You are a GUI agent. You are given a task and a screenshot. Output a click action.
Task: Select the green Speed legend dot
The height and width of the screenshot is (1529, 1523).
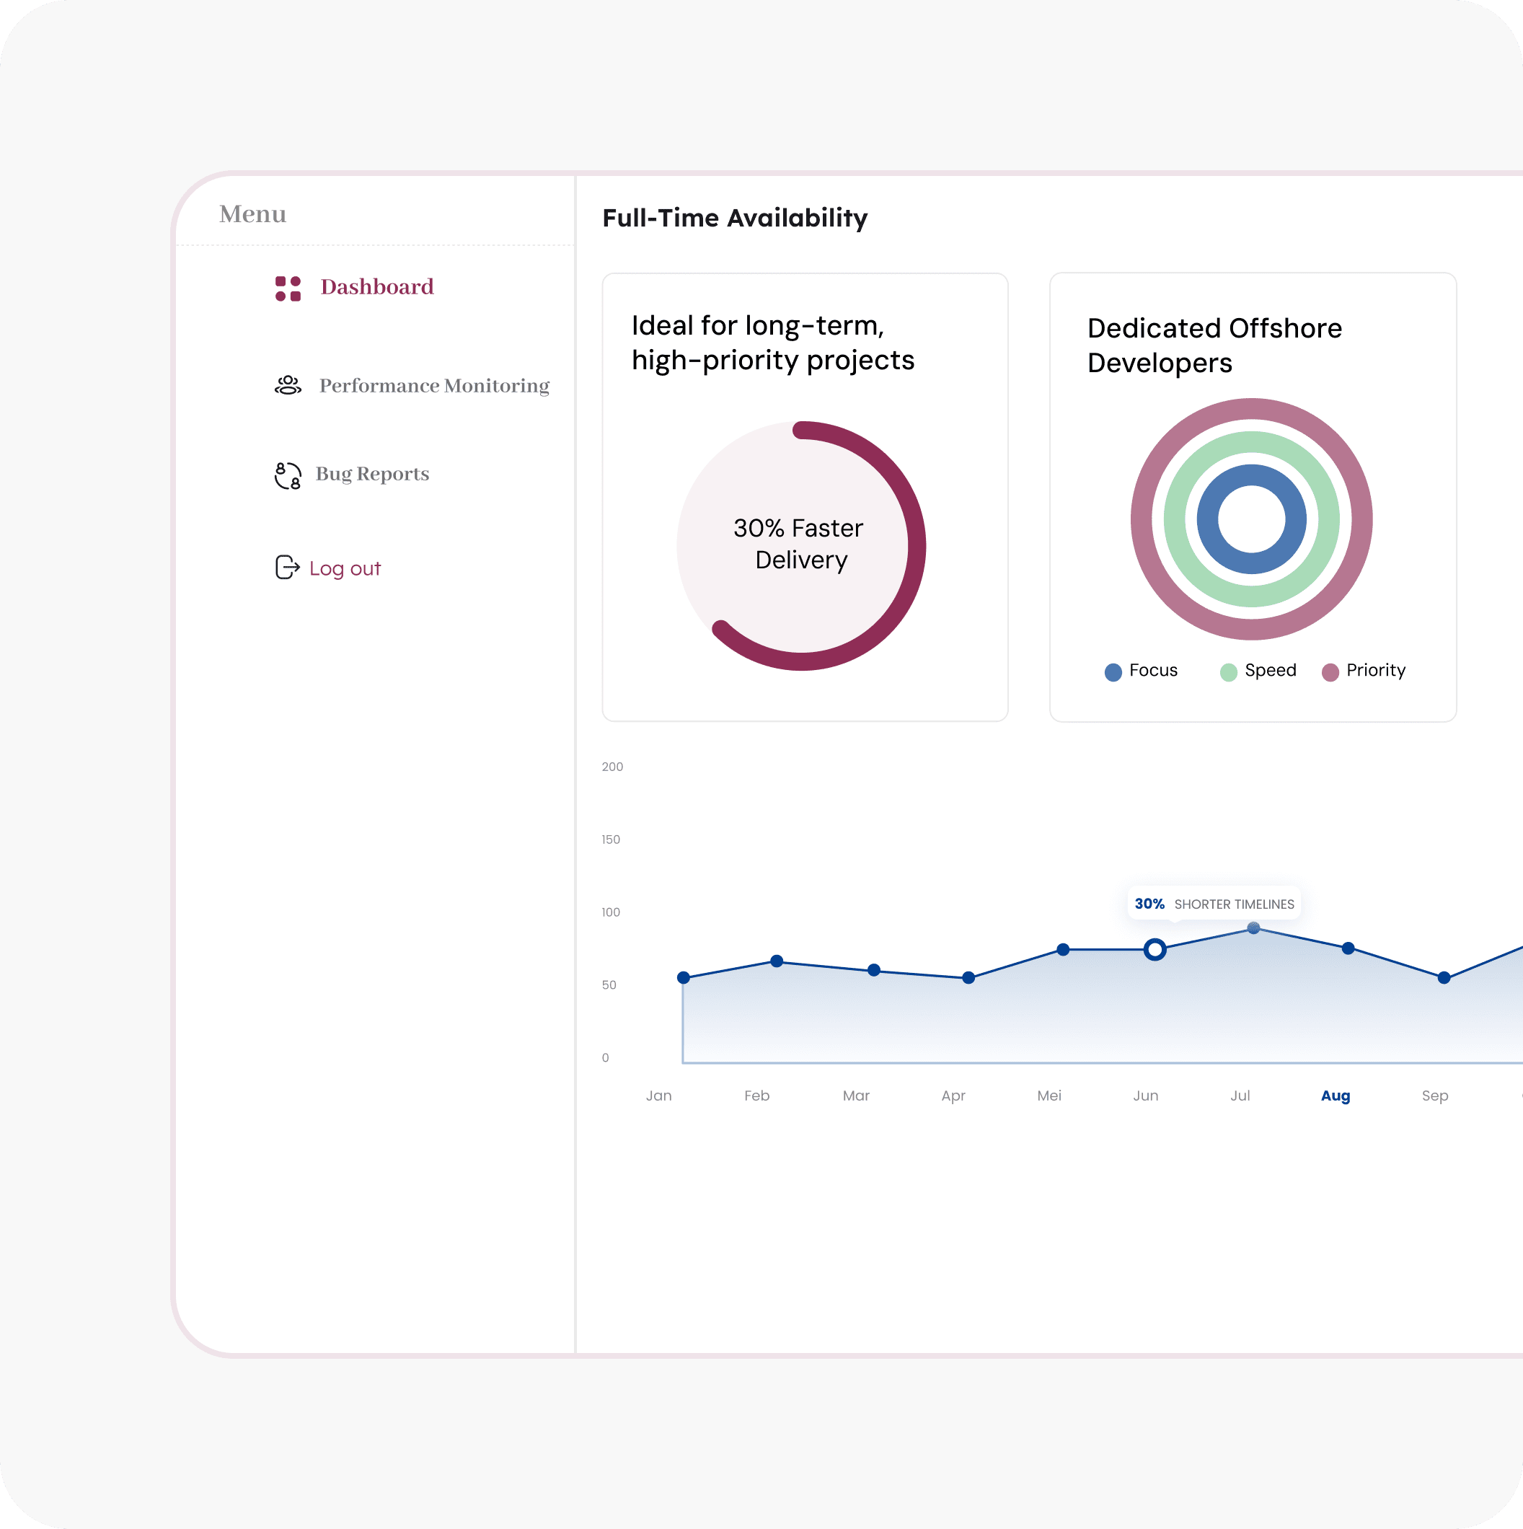click(x=1229, y=673)
